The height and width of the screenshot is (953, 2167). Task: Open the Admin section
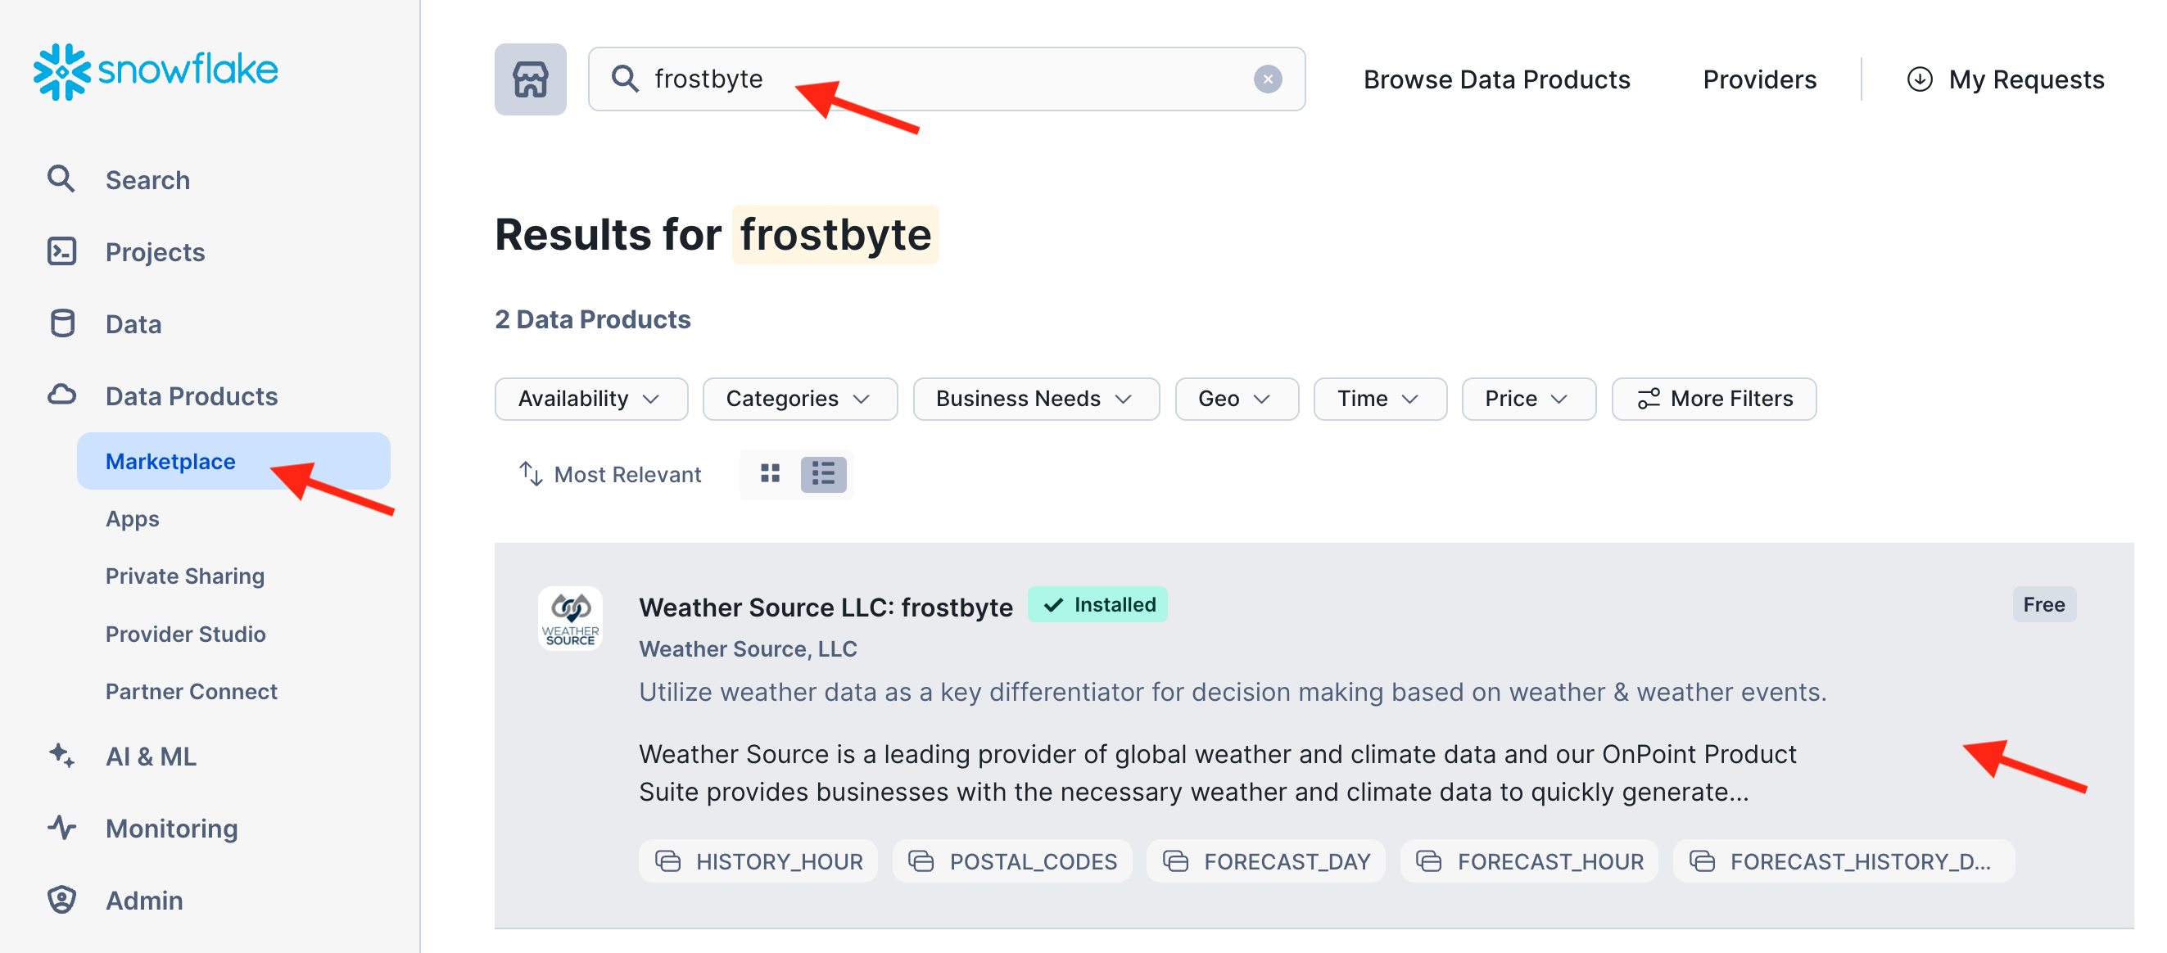[144, 900]
